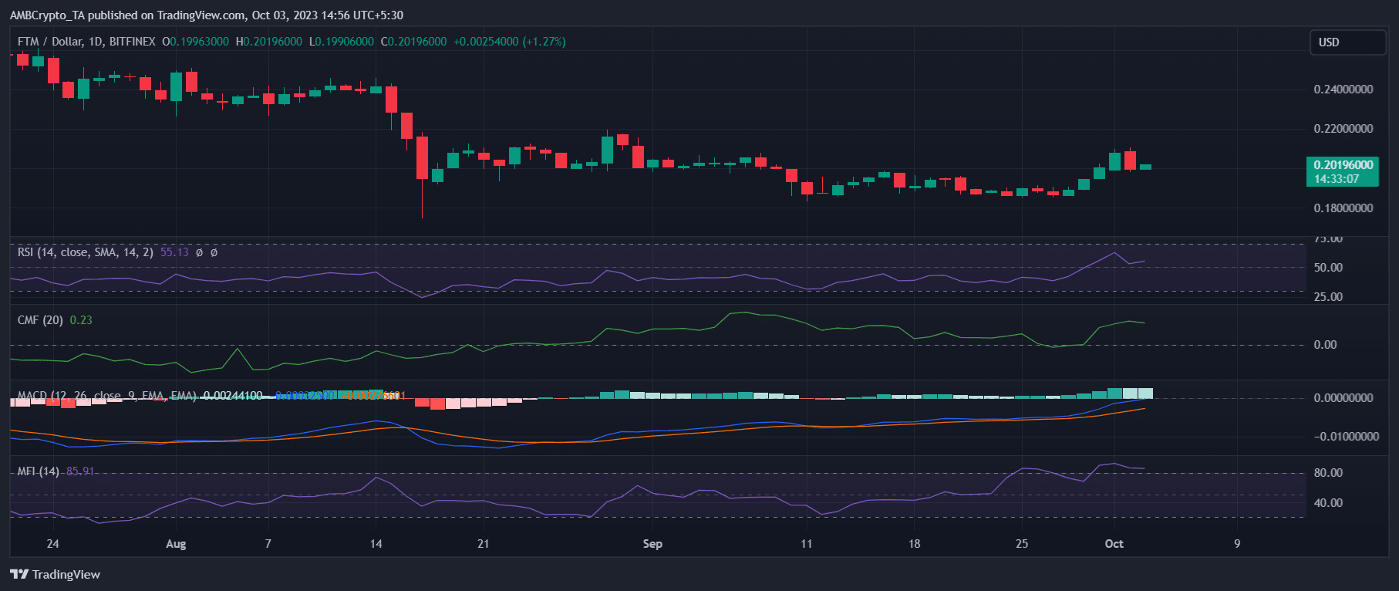Click the RSI 25.00 axis label
The image size is (1399, 591).
1328,297
